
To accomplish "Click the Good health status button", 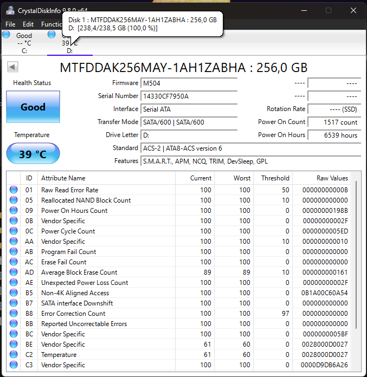I will click(x=33, y=107).
